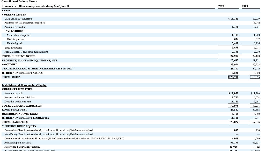Click the $16,181 cash value
Screen dimensions: 265x151
[233, 19]
